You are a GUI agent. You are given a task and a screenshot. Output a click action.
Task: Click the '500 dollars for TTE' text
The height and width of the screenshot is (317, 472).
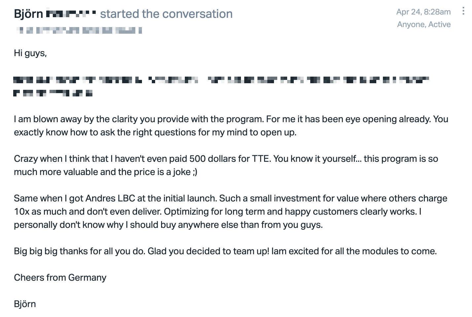coord(230,159)
